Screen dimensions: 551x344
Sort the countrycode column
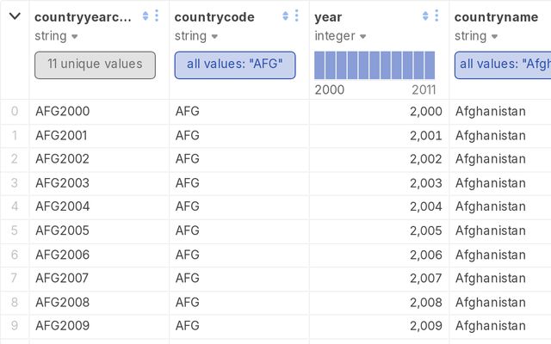click(286, 16)
